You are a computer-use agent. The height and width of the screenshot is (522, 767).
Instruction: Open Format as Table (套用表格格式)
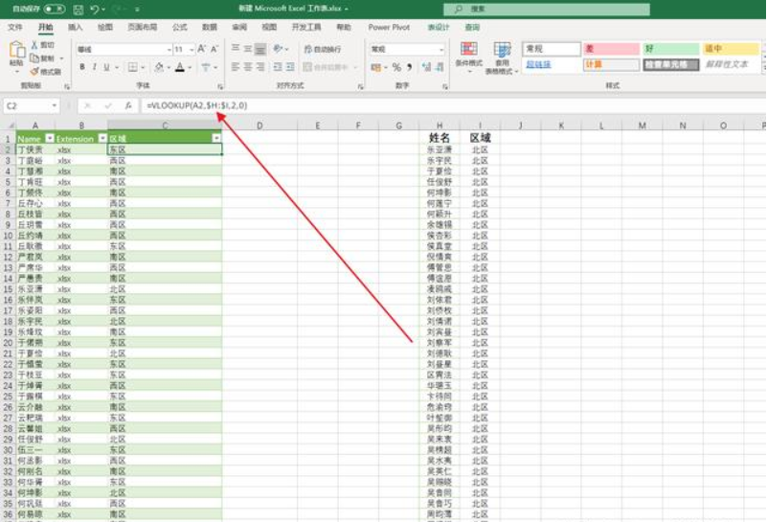(x=502, y=57)
